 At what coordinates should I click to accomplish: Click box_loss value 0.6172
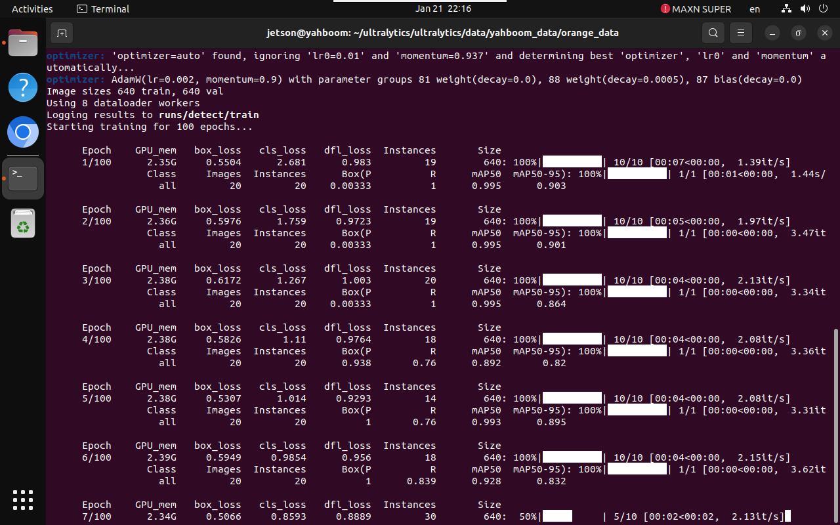point(223,280)
